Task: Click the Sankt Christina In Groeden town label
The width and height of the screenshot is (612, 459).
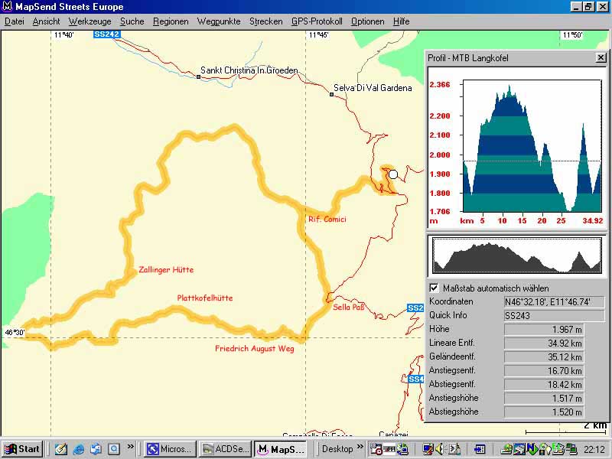Action: 249,70
